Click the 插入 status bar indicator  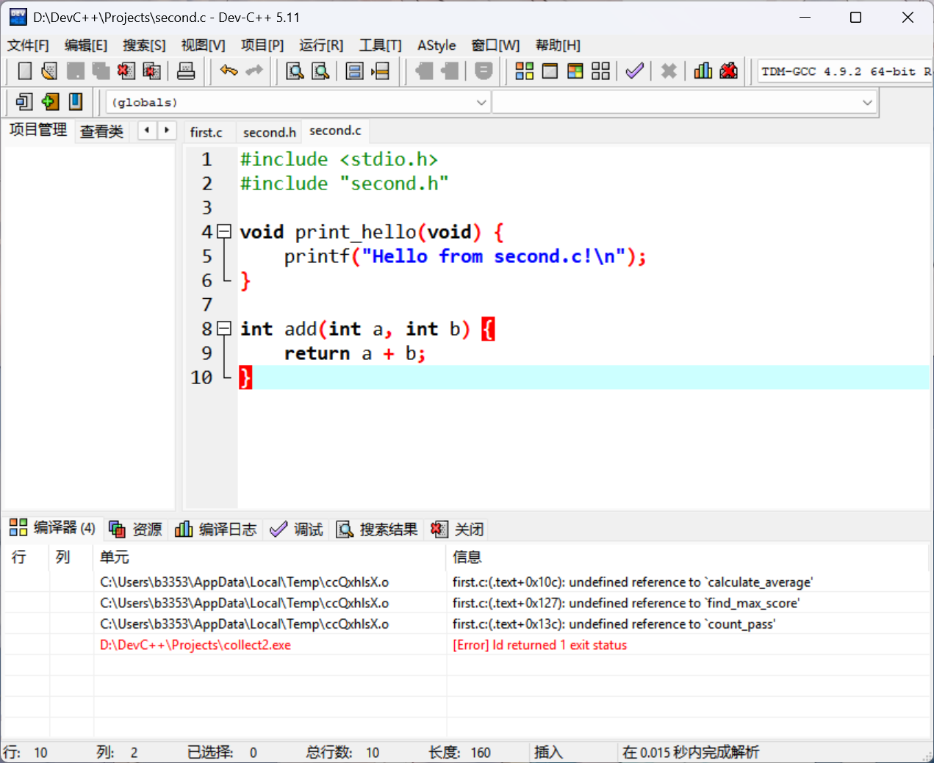tap(548, 752)
